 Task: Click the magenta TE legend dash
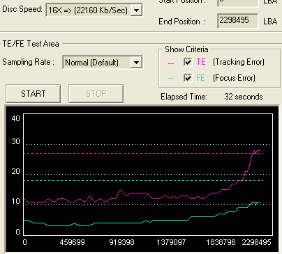[x=171, y=63]
